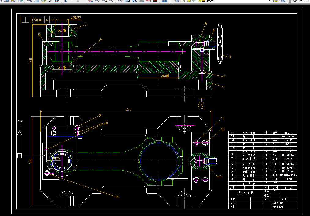
Task: Click the Paste clipboard icon
Action: click(43, 1)
